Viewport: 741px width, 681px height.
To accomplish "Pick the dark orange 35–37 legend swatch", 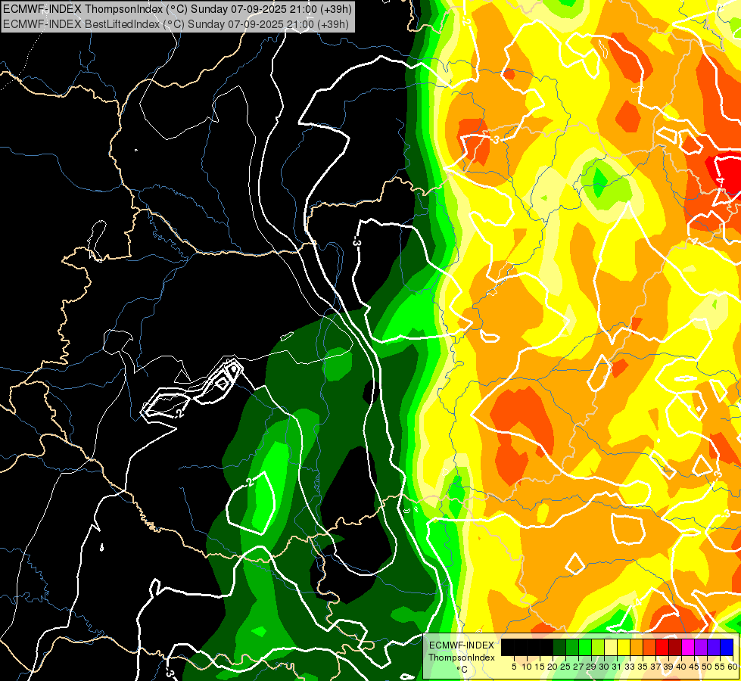I will click(x=649, y=647).
